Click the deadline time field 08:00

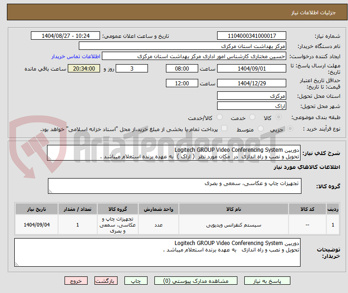182,68
